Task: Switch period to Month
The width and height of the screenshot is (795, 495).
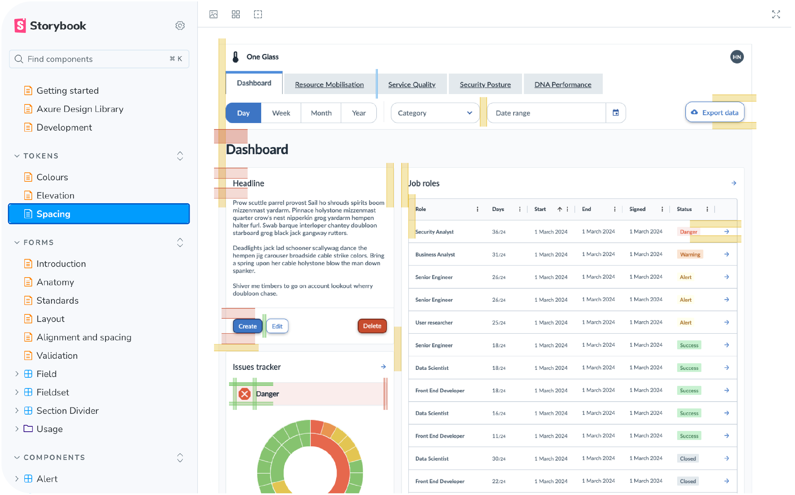Action: point(321,113)
